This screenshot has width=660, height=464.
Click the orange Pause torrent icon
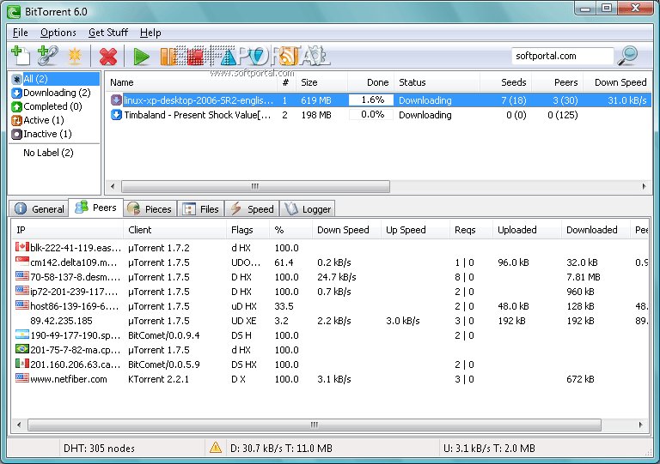click(x=168, y=57)
